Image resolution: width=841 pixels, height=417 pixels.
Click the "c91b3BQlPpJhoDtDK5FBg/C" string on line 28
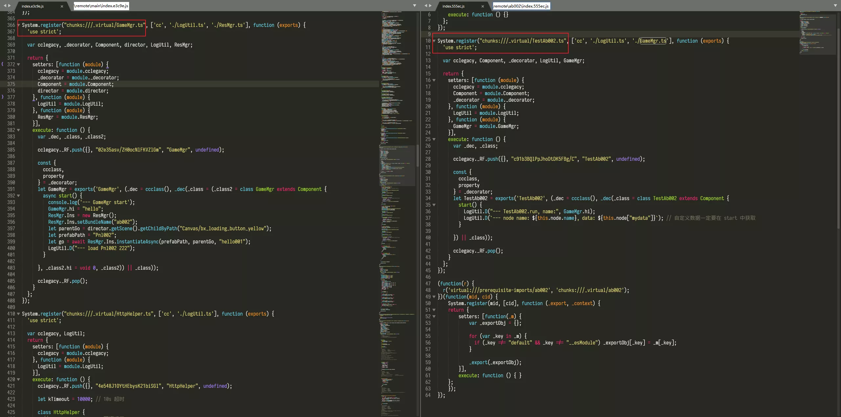coord(544,159)
